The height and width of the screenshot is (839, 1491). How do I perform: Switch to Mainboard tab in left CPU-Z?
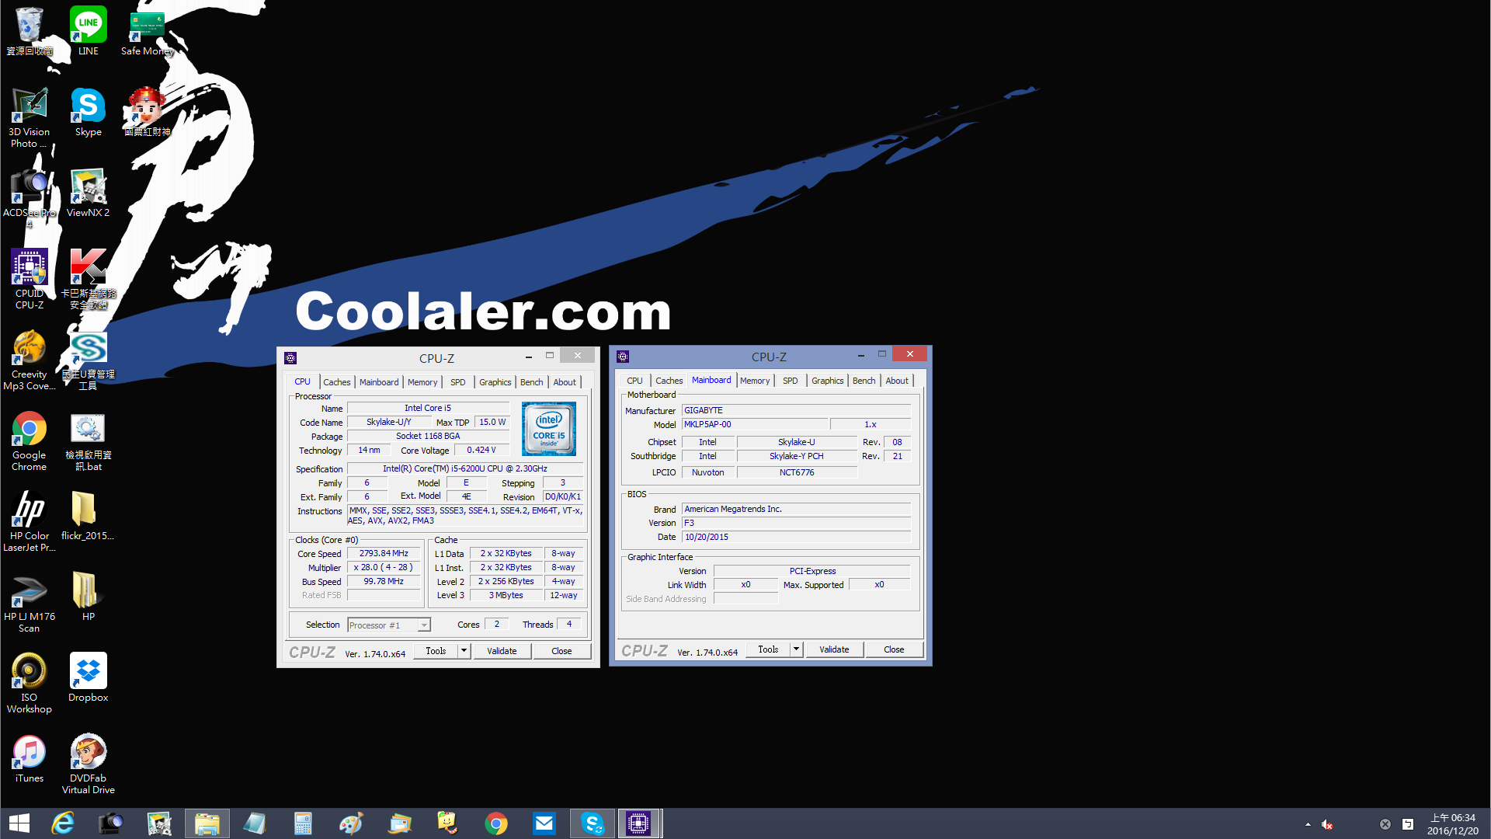click(x=379, y=382)
